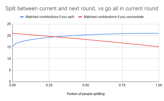Click legend label Matched contributions if you concentrate
The height and width of the screenshot is (101, 164).
tap(114, 17)
